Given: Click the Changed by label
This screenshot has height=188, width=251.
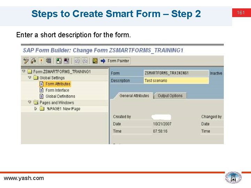Looking at the screenshot, I should pos(211,117).
